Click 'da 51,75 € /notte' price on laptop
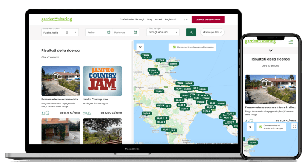Viewport: 302px width, 168px height. pos(70,113)
